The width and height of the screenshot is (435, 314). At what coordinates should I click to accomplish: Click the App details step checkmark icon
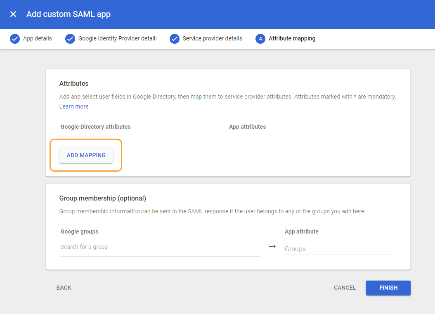(x=15, y=38)
